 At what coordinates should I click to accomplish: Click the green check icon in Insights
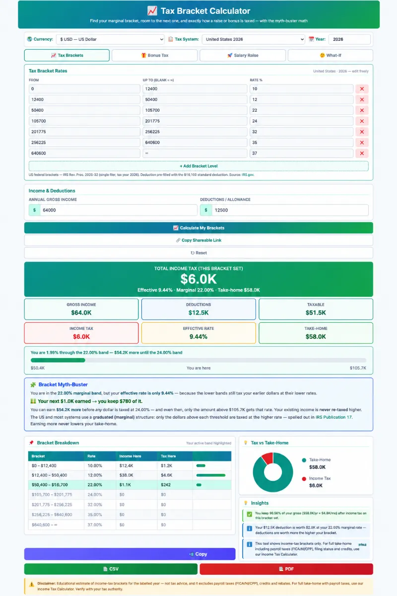point(250,514)
